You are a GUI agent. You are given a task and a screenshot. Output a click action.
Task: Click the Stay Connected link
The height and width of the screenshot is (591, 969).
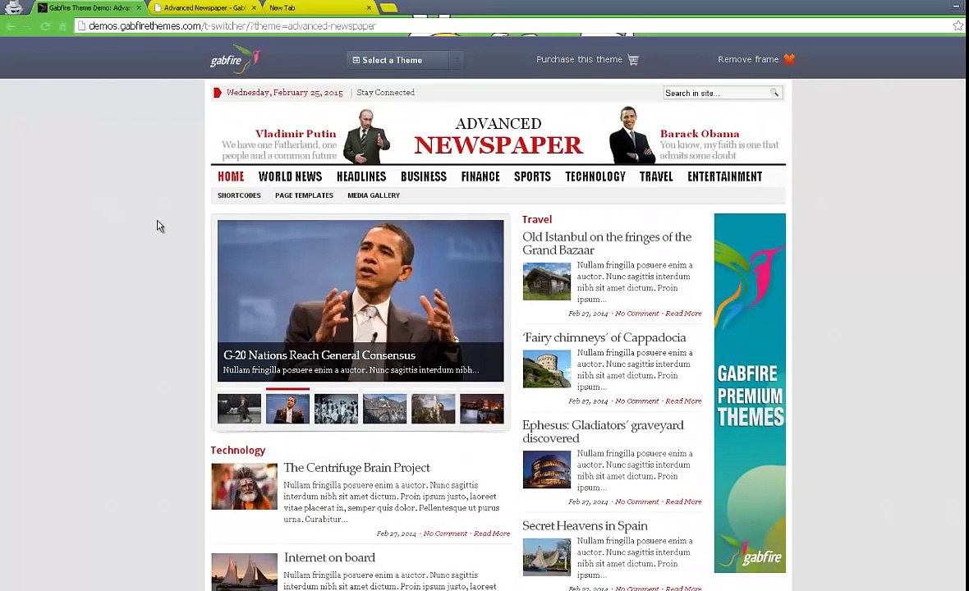(x=386, y=93)
